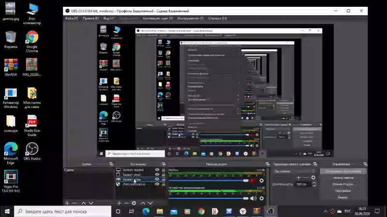Open transition properties gear icon

tap(313, 177)
